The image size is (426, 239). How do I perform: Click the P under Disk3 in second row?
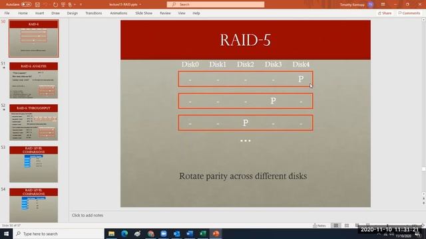coord(273,101)
